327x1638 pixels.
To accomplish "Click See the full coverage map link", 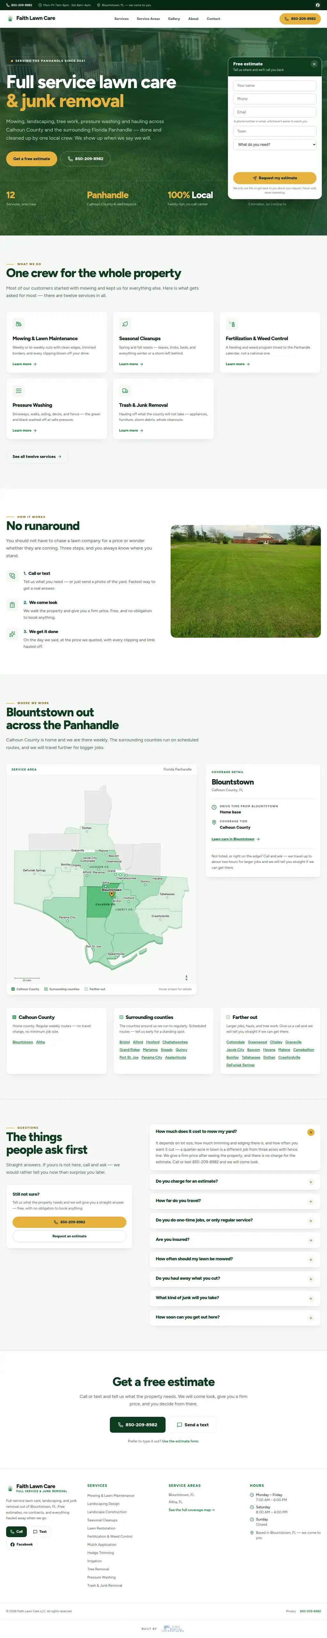I will coord(192,1510).
